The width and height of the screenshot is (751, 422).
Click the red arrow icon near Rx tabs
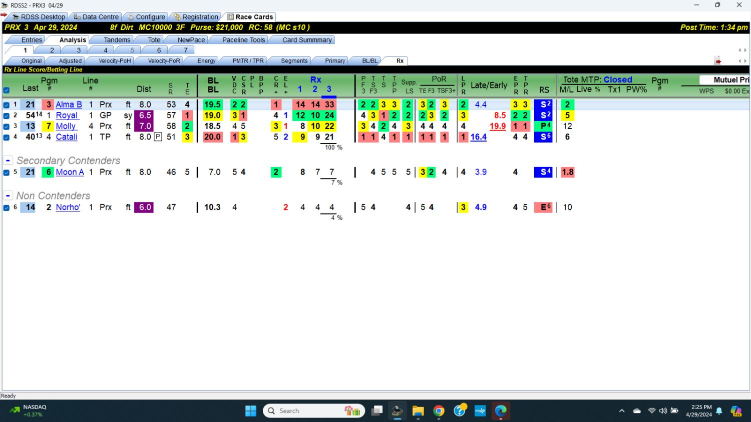(x=718, y=61)
